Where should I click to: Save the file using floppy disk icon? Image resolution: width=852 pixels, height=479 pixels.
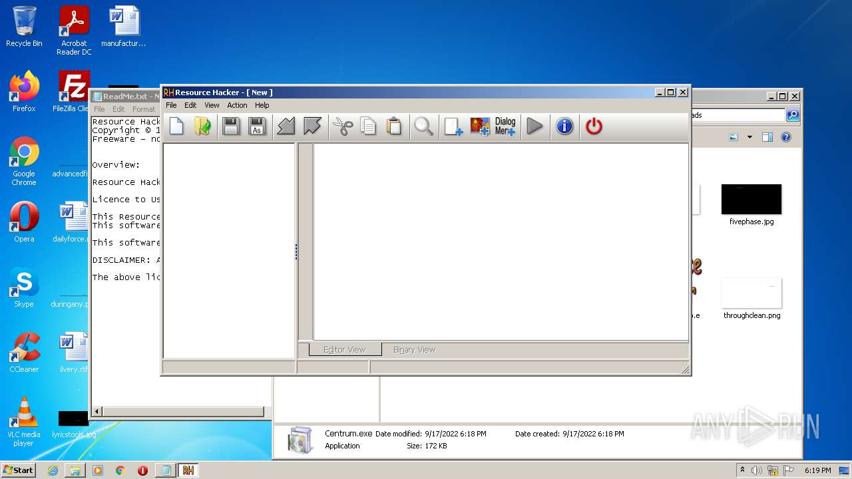pos(231,126)
